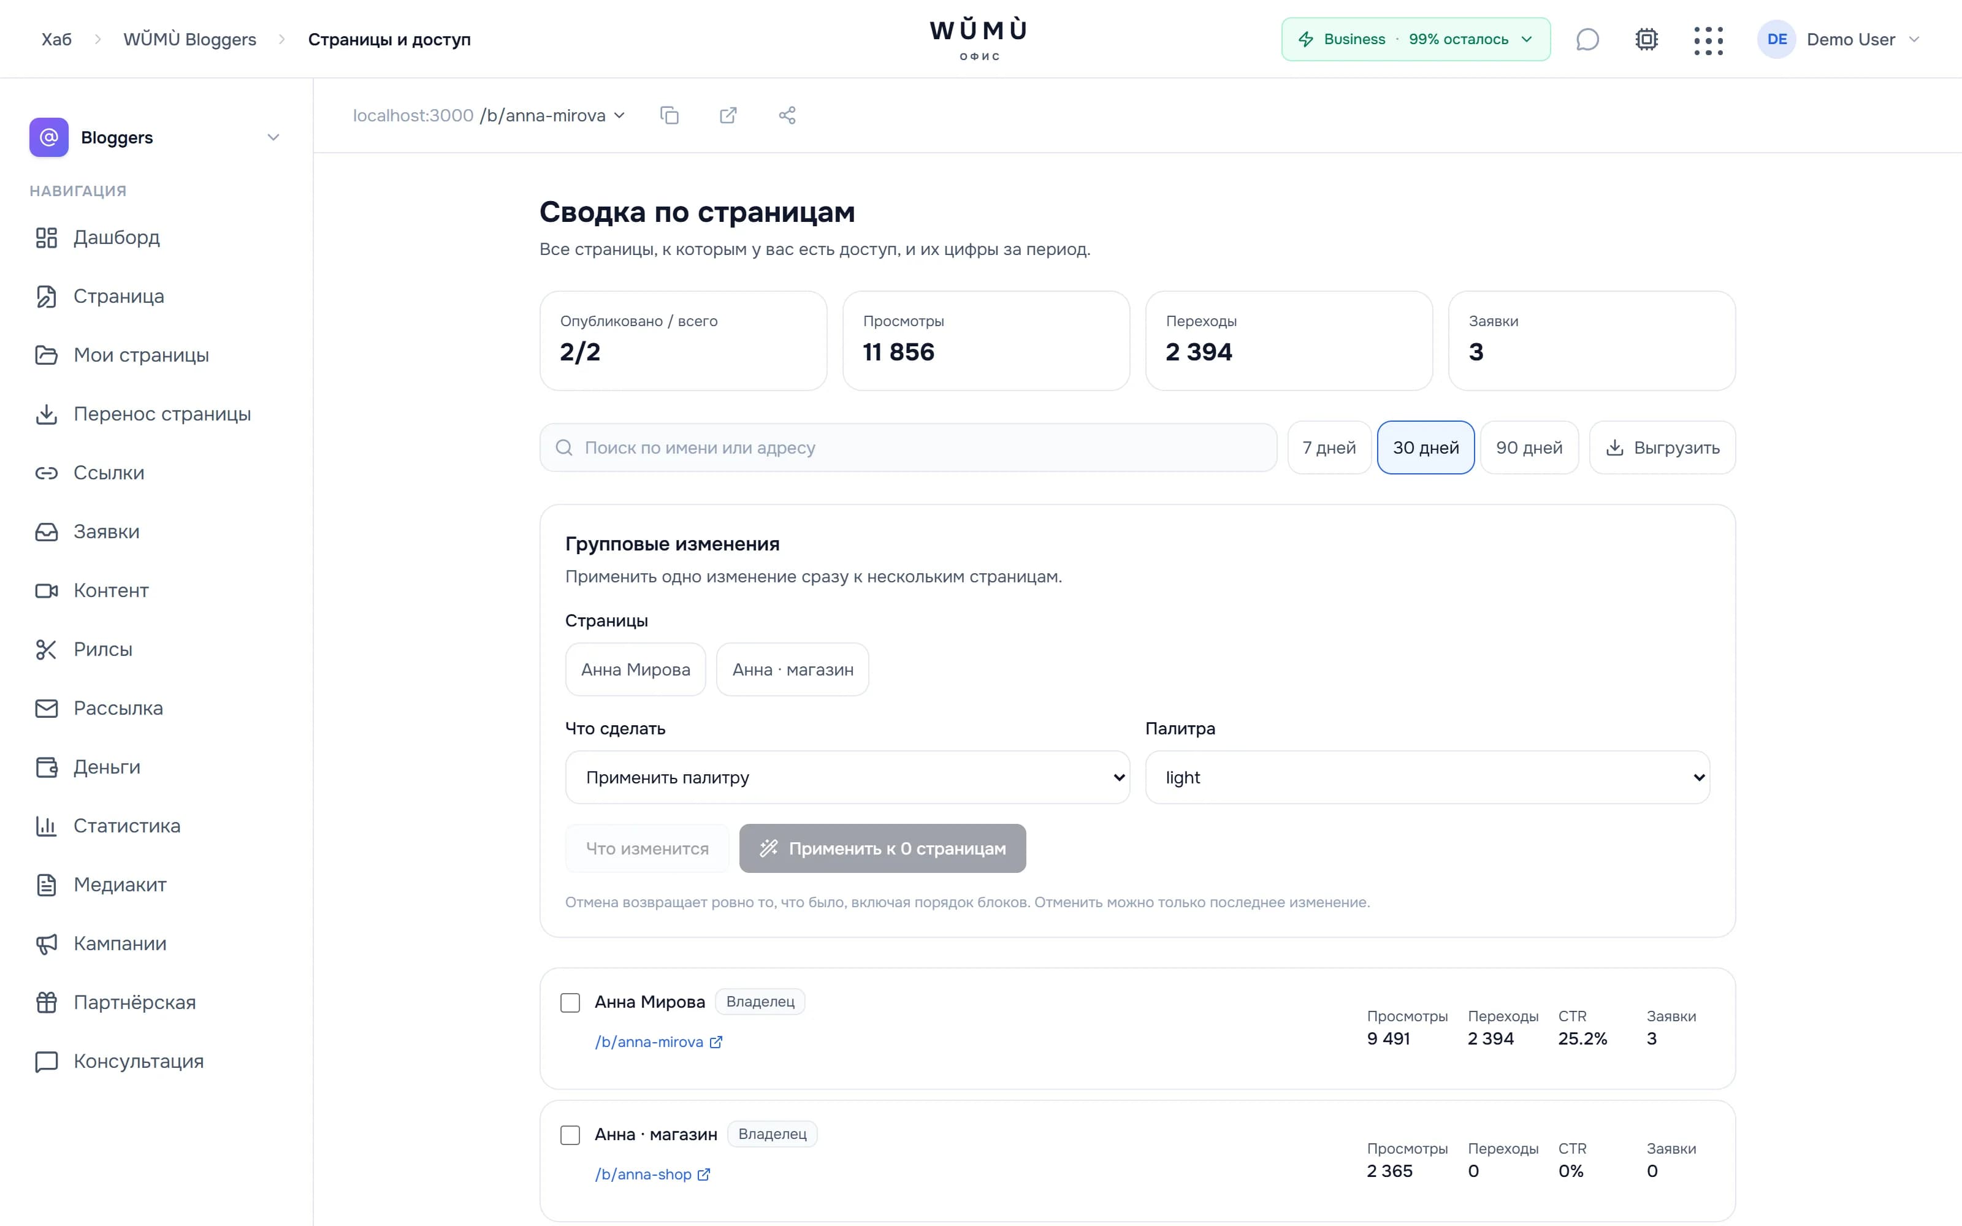Open the Что сделать dropdown
This screenshot has width=1962, height=1226.
pos(847,777)
